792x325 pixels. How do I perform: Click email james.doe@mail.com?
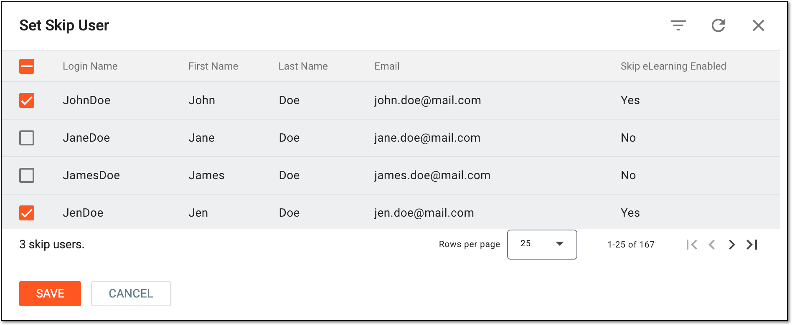[x=432, y=175]
